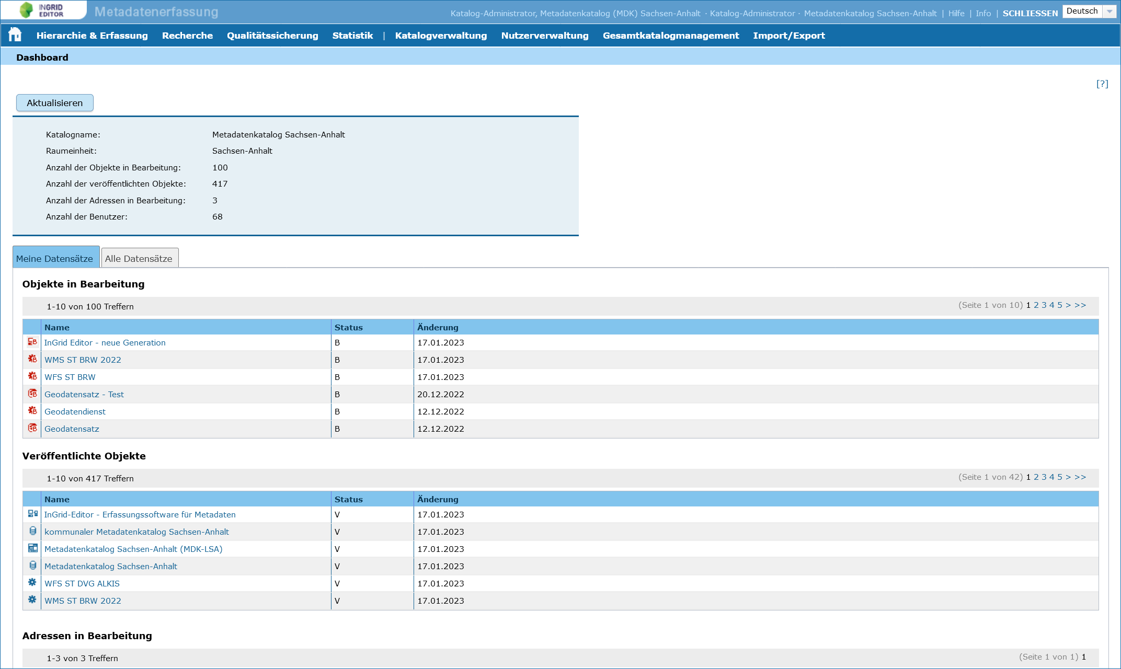Go to page 2 of Objekte in Bearbeitung
This screenshot has width=1121, height=669.
[1036, 305]
